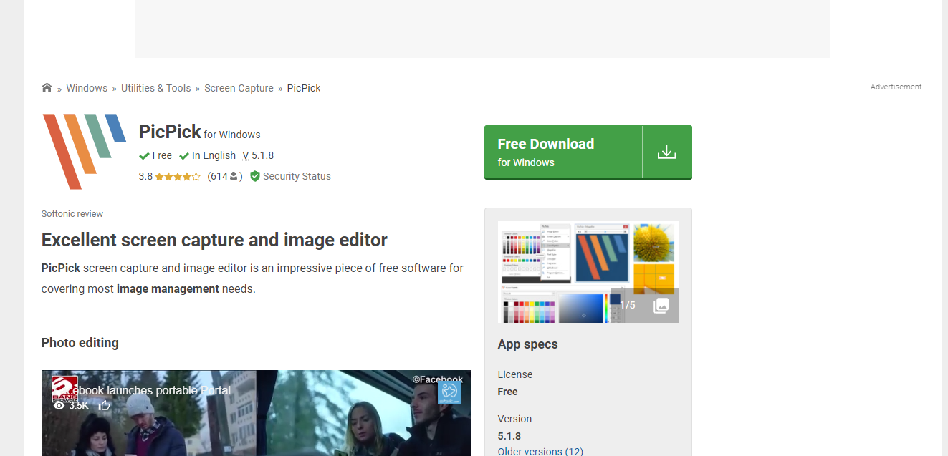
Task: Click the 'Softonic review' label
Action: point(72,214)
